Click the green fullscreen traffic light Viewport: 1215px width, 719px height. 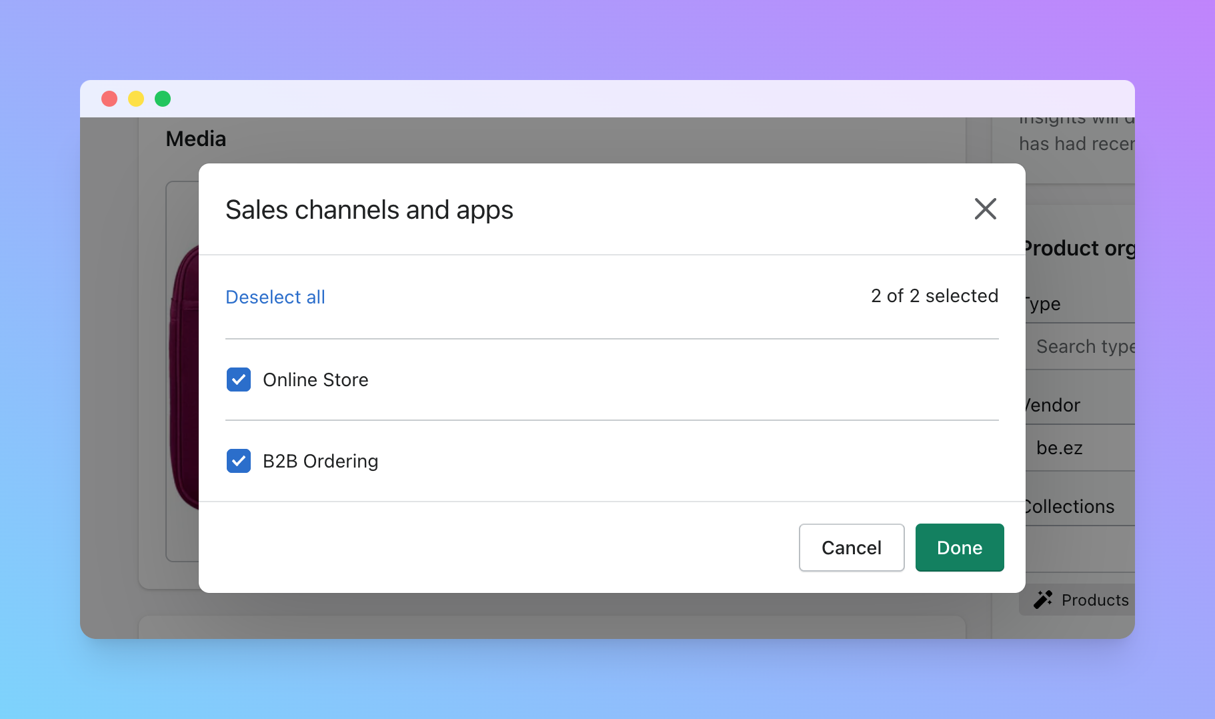pyautogui.click(x=163, y=98)
